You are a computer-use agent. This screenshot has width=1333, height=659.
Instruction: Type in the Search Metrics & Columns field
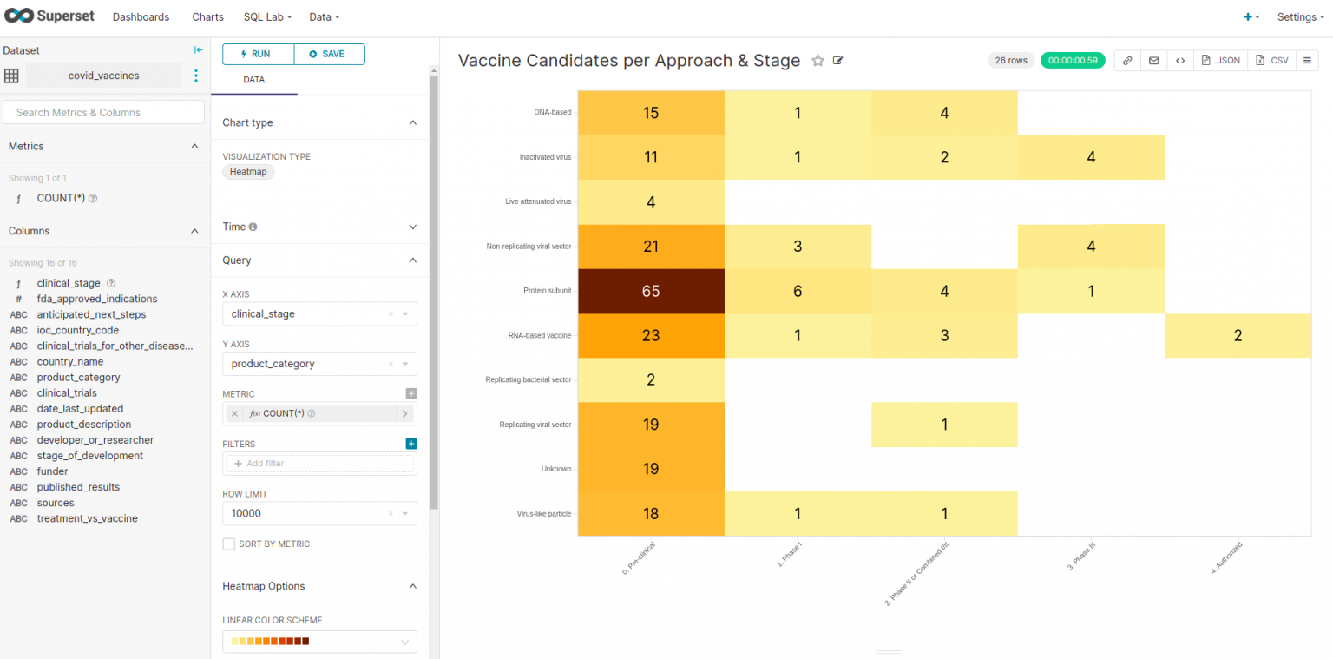pos(103,112)
